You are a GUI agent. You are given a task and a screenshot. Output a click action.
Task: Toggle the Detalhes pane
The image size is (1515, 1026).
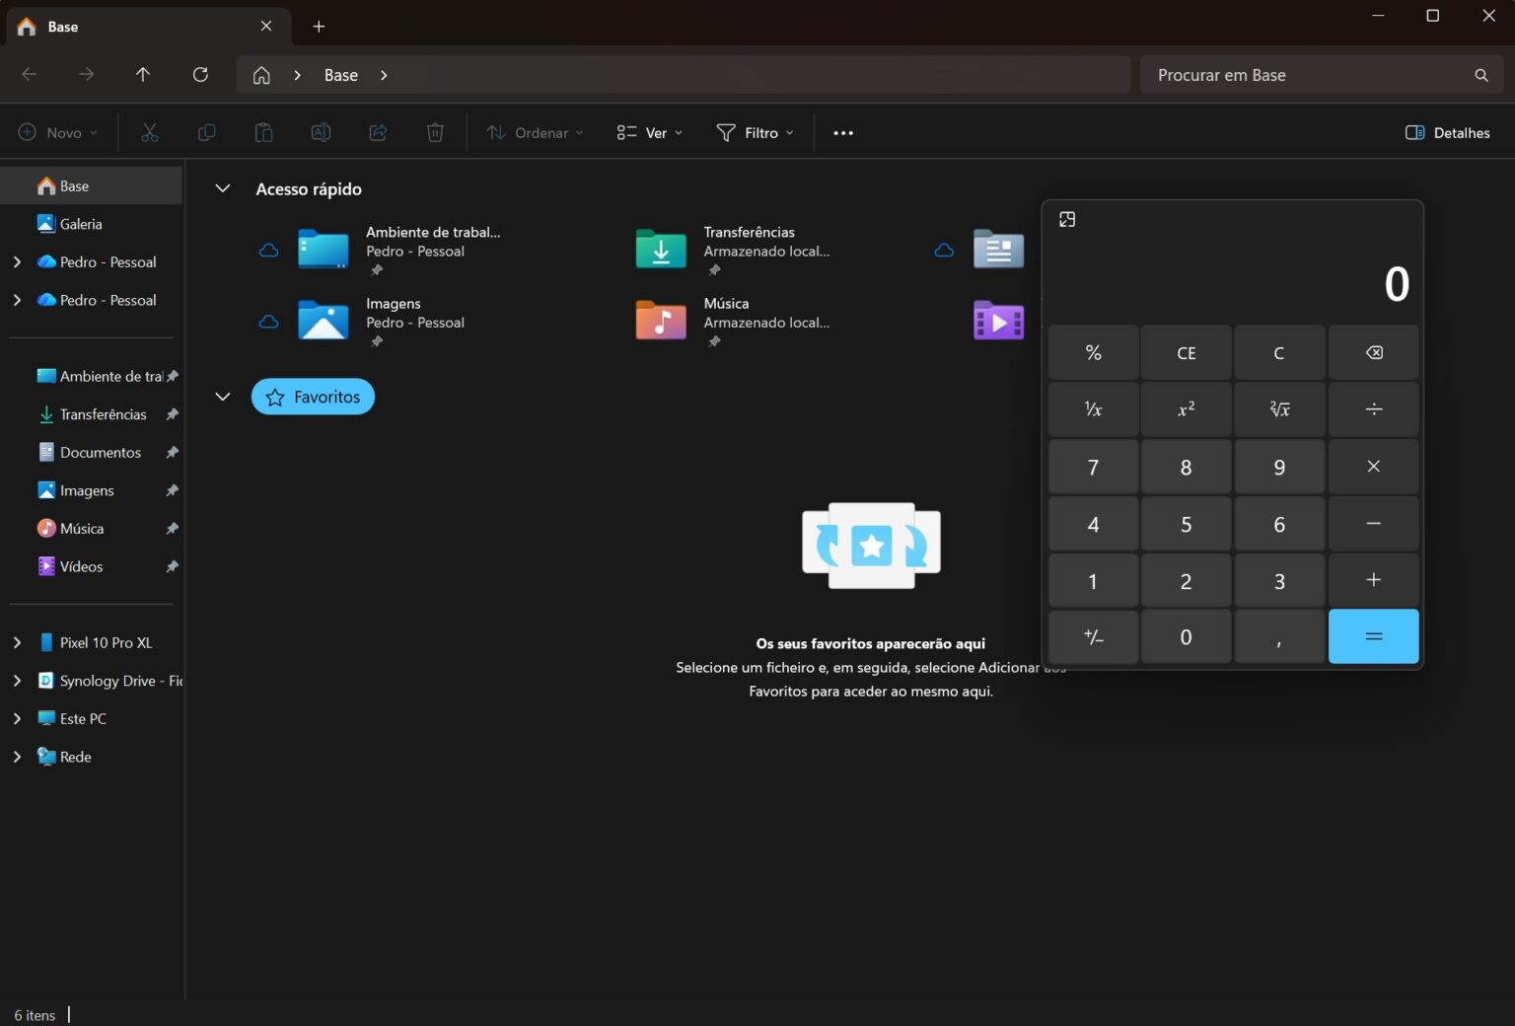(x=1447, y=133)
